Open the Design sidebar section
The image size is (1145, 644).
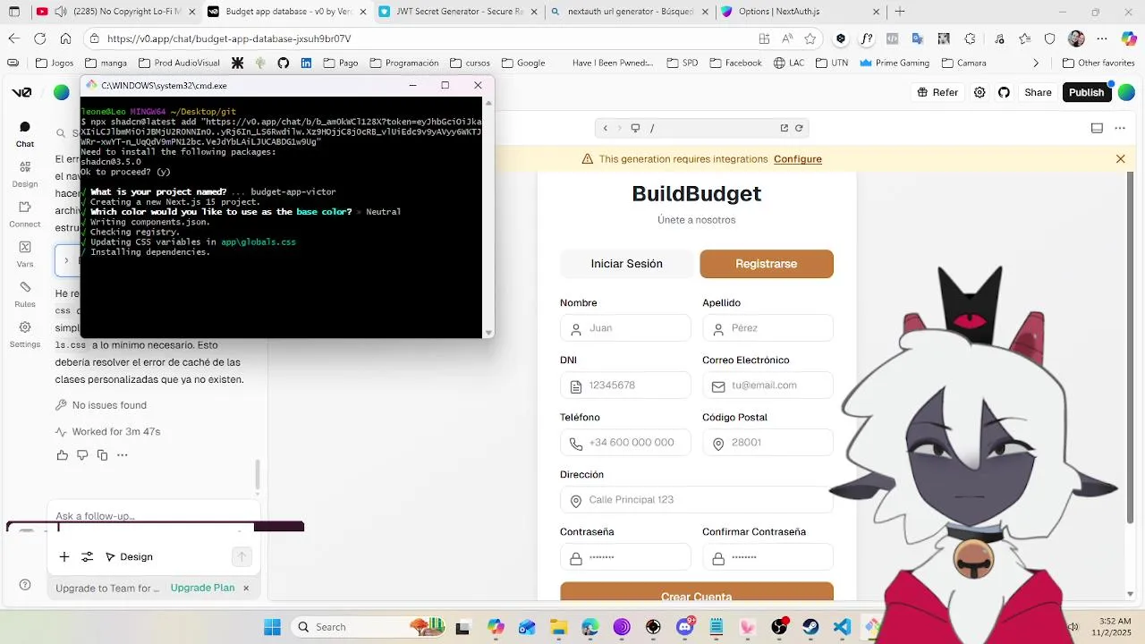(25, 174)
